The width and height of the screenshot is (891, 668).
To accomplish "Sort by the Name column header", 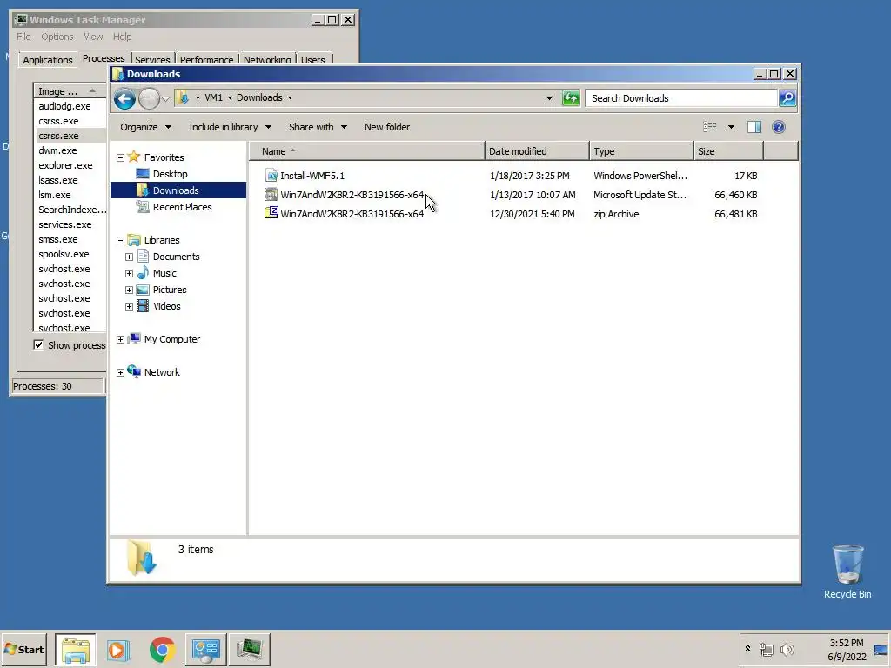I will click(x=367, y=151).
